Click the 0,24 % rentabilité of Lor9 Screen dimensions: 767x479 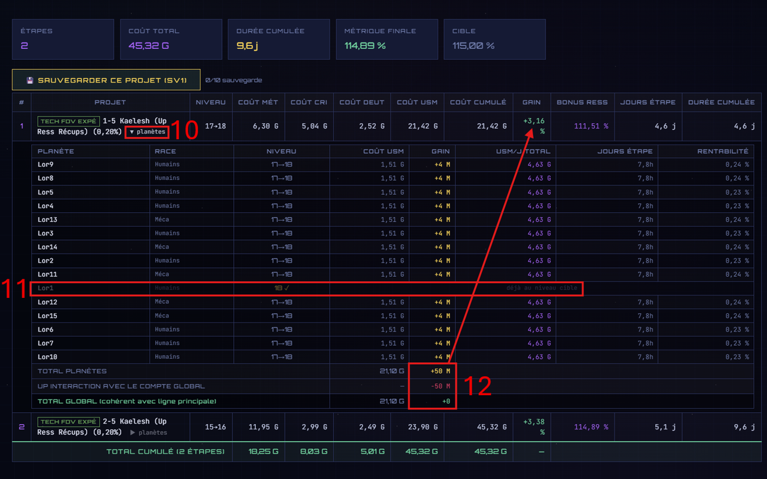pos(737,164)
